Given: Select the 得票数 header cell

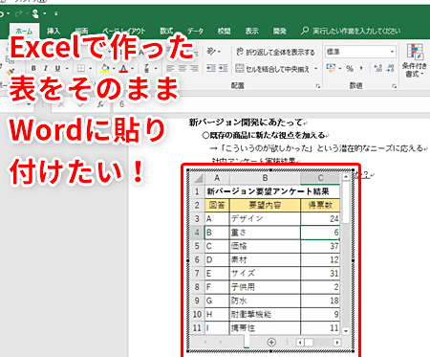Looking at the screenshot, I should point(320,205).
